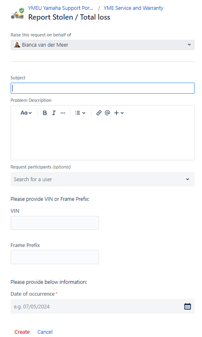Submit the form with Create button
Image resolution: width=202 pixels, height=337 pixels.
click(x=22, y=332)
